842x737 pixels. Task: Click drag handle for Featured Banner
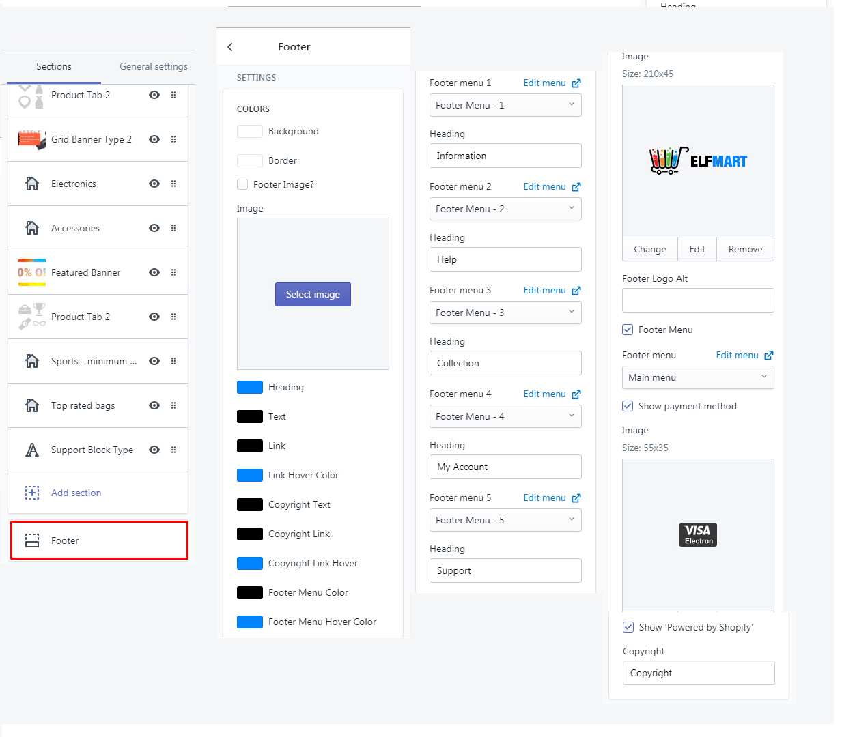click(173, 272)
